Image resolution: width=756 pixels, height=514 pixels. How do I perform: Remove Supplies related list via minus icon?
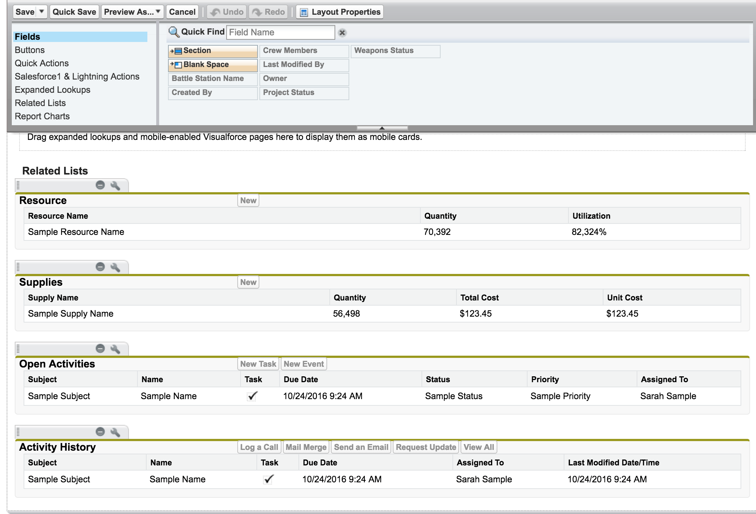(100, 267)
